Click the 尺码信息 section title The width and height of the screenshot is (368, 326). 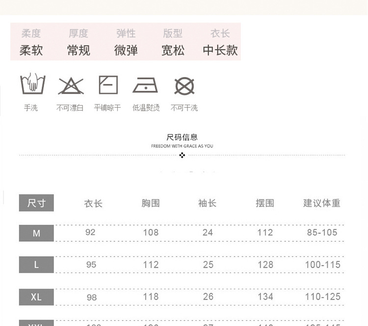tap(182, 137)
